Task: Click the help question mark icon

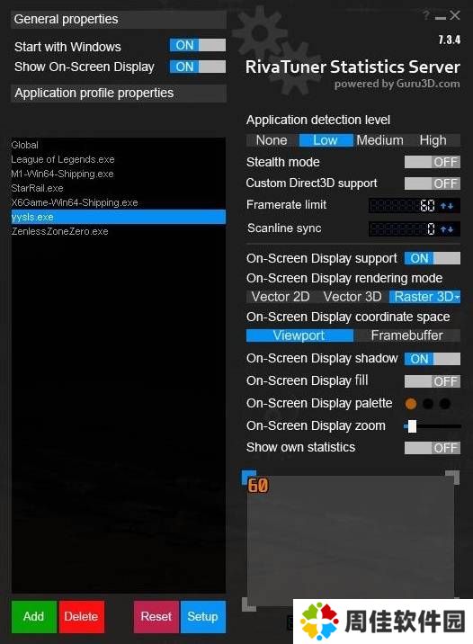Action: click(426, 15)
